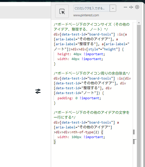Click the comment 'ボードページ下のアイコン周りの余白除去'
The image size is (145, 167).
92,73
